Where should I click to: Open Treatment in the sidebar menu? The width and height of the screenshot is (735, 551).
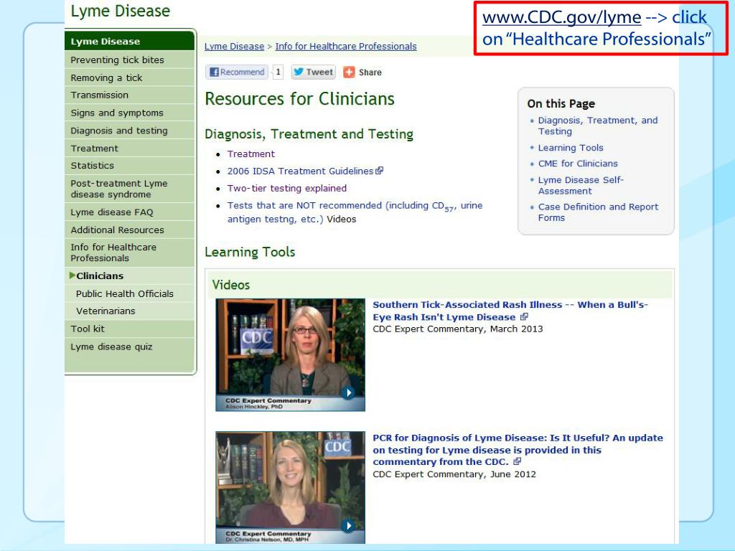point(129,148)
